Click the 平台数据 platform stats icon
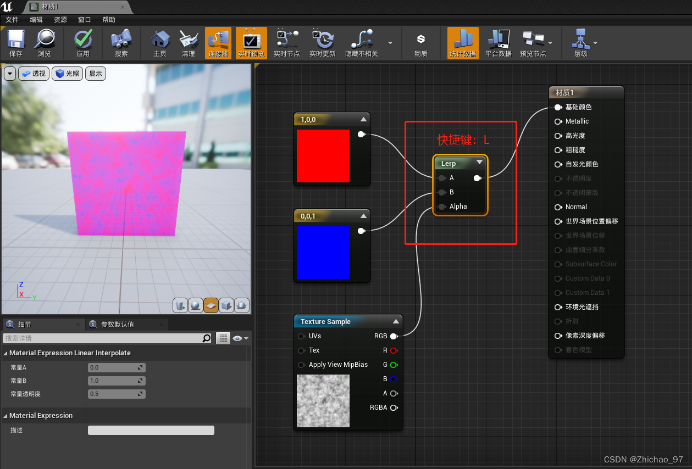Viewport: 692px width, 469px height. (x=498, y=43)
